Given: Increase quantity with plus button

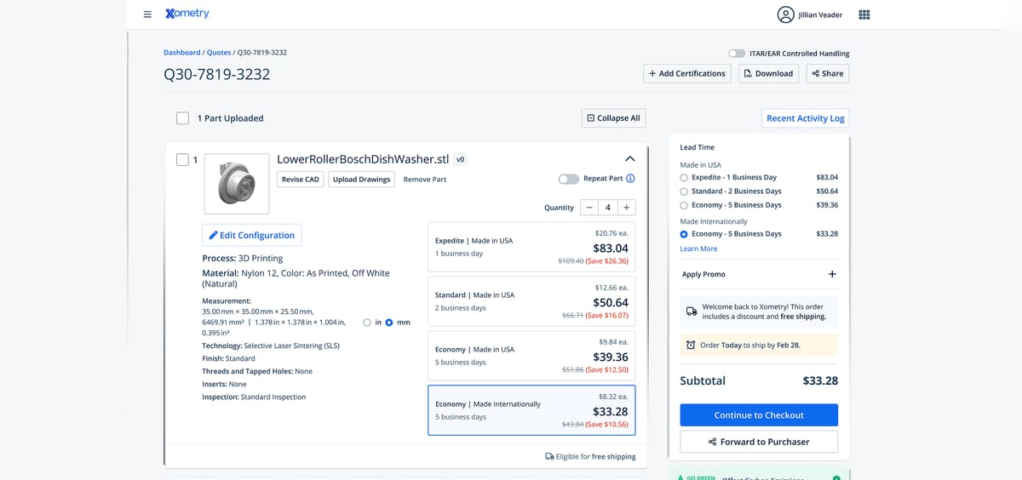Looking at the screenshot, I should (627, 208).
